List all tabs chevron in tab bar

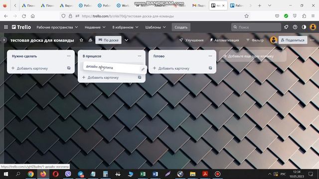tap(270, 5)
